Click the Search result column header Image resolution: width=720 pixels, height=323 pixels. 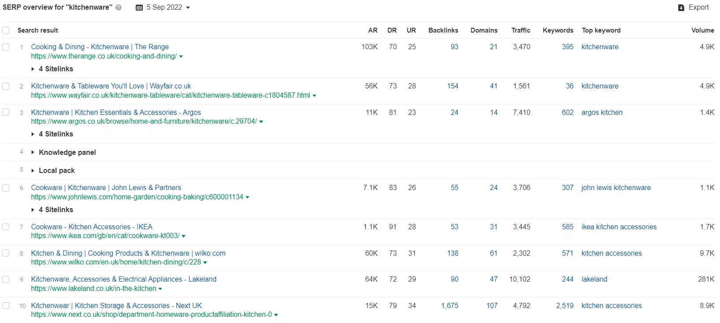tap(38, 30)
